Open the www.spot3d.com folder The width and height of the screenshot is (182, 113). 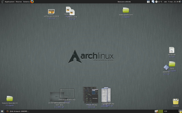pos(126,10)
